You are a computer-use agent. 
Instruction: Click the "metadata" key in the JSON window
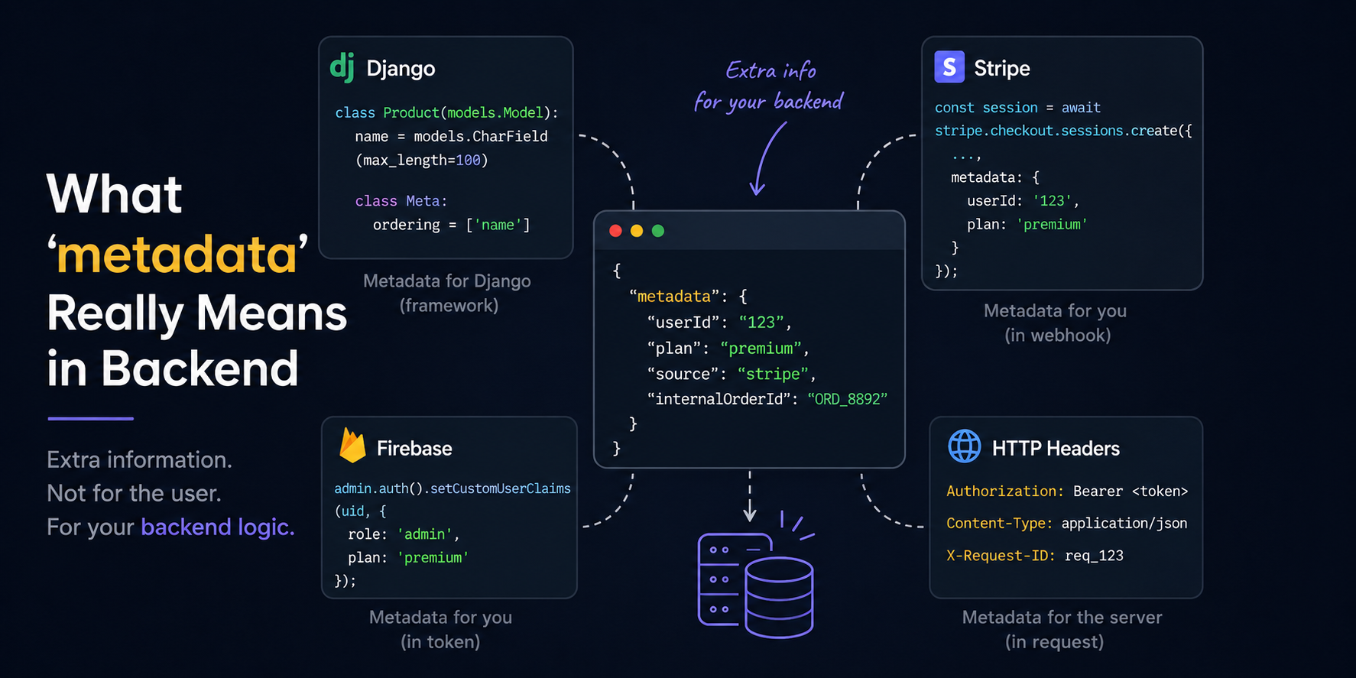click(x=674, y=297)
